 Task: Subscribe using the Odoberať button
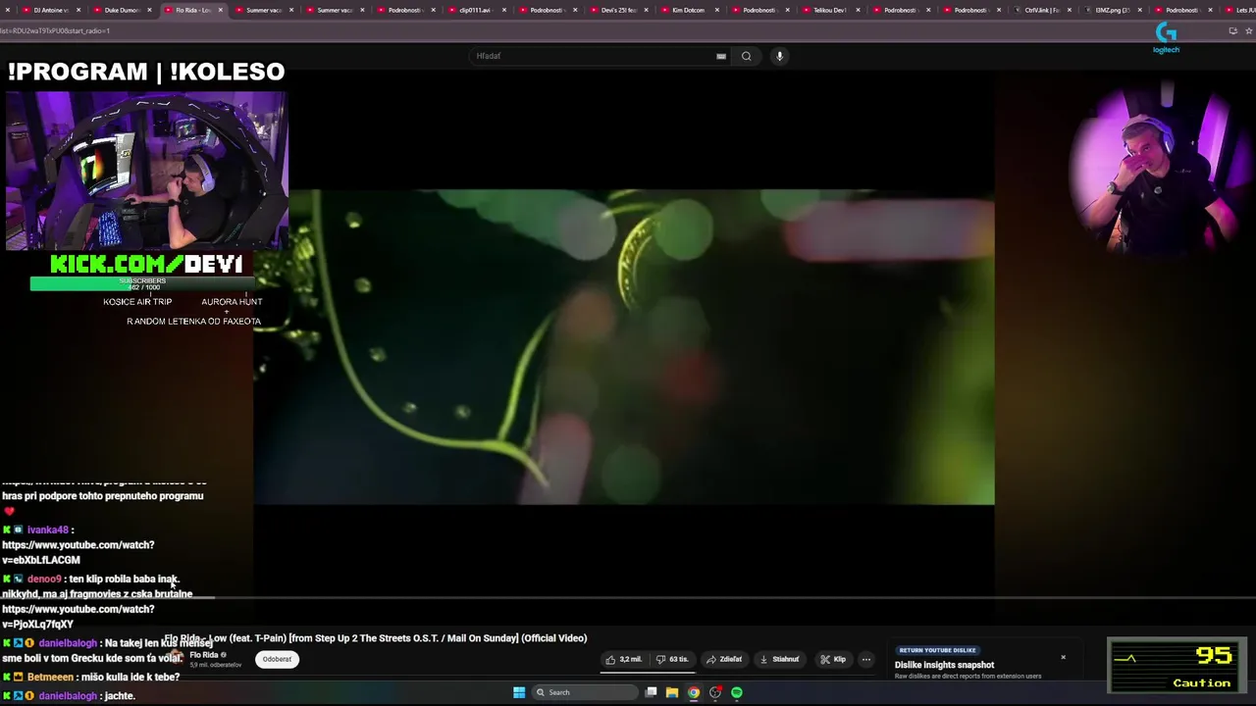click(x=277, y=659)
